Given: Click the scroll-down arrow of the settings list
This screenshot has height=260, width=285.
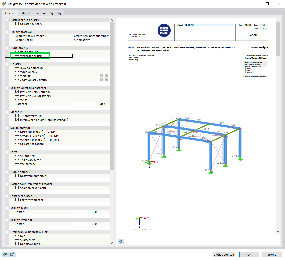Looking at the screenshot, I should [112, 243].
